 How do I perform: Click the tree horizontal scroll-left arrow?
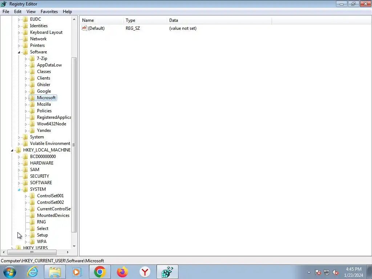3,252
